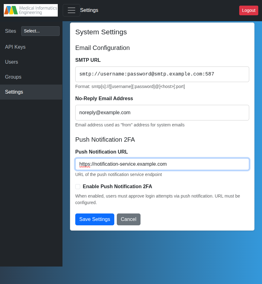The width and height of the screenshot is (262, 284).
Task: Navigate to the Users page
Action: [12, 62]
